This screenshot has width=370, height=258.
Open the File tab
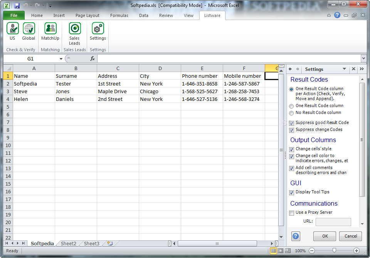click(14, 15)
